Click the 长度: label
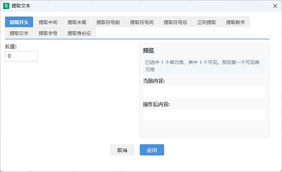 [x=11, y=47]
